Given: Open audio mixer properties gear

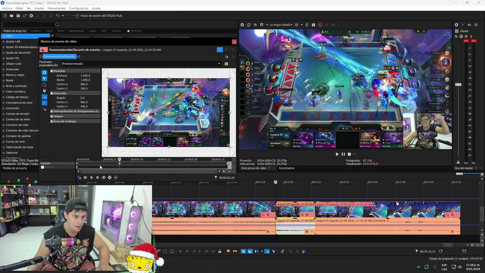Looking at the screenshot, I should pyautogui.click(x=456, y=25).
